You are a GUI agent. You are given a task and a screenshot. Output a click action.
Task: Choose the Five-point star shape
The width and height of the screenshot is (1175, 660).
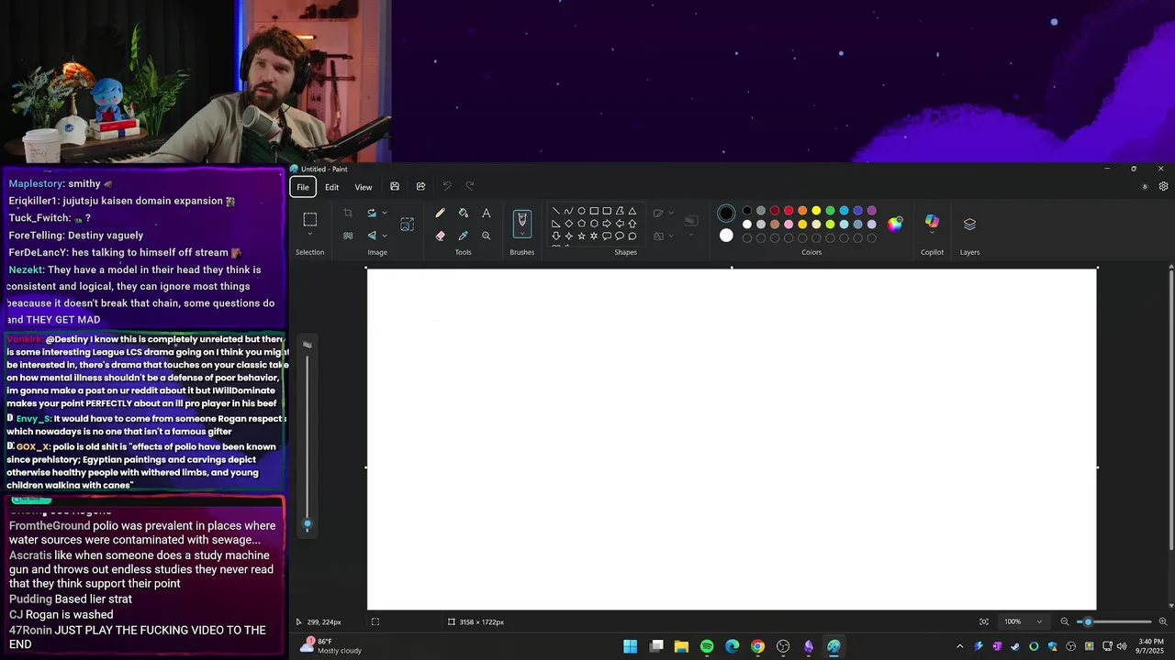pyautogui.click(x=581, y=236)
